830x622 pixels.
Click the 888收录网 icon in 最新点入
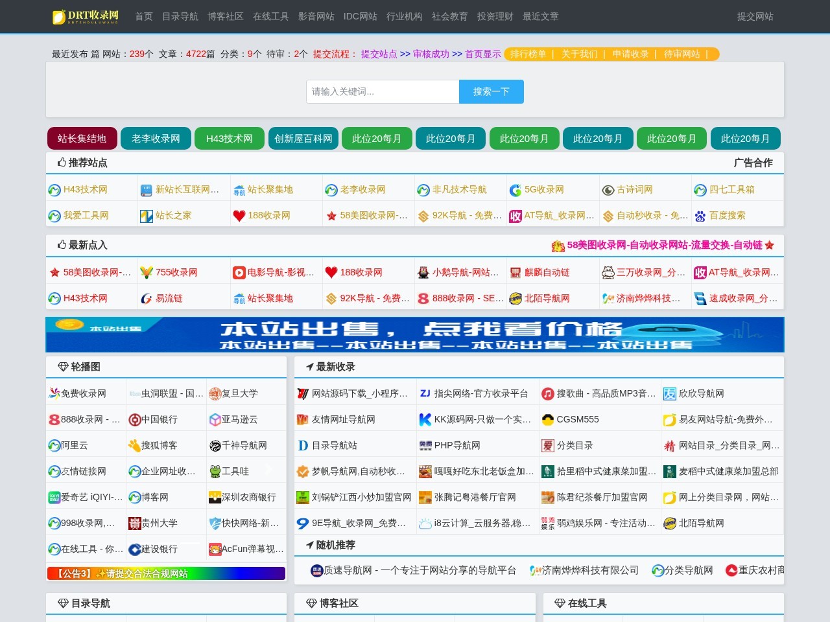[x=423, y=299]
